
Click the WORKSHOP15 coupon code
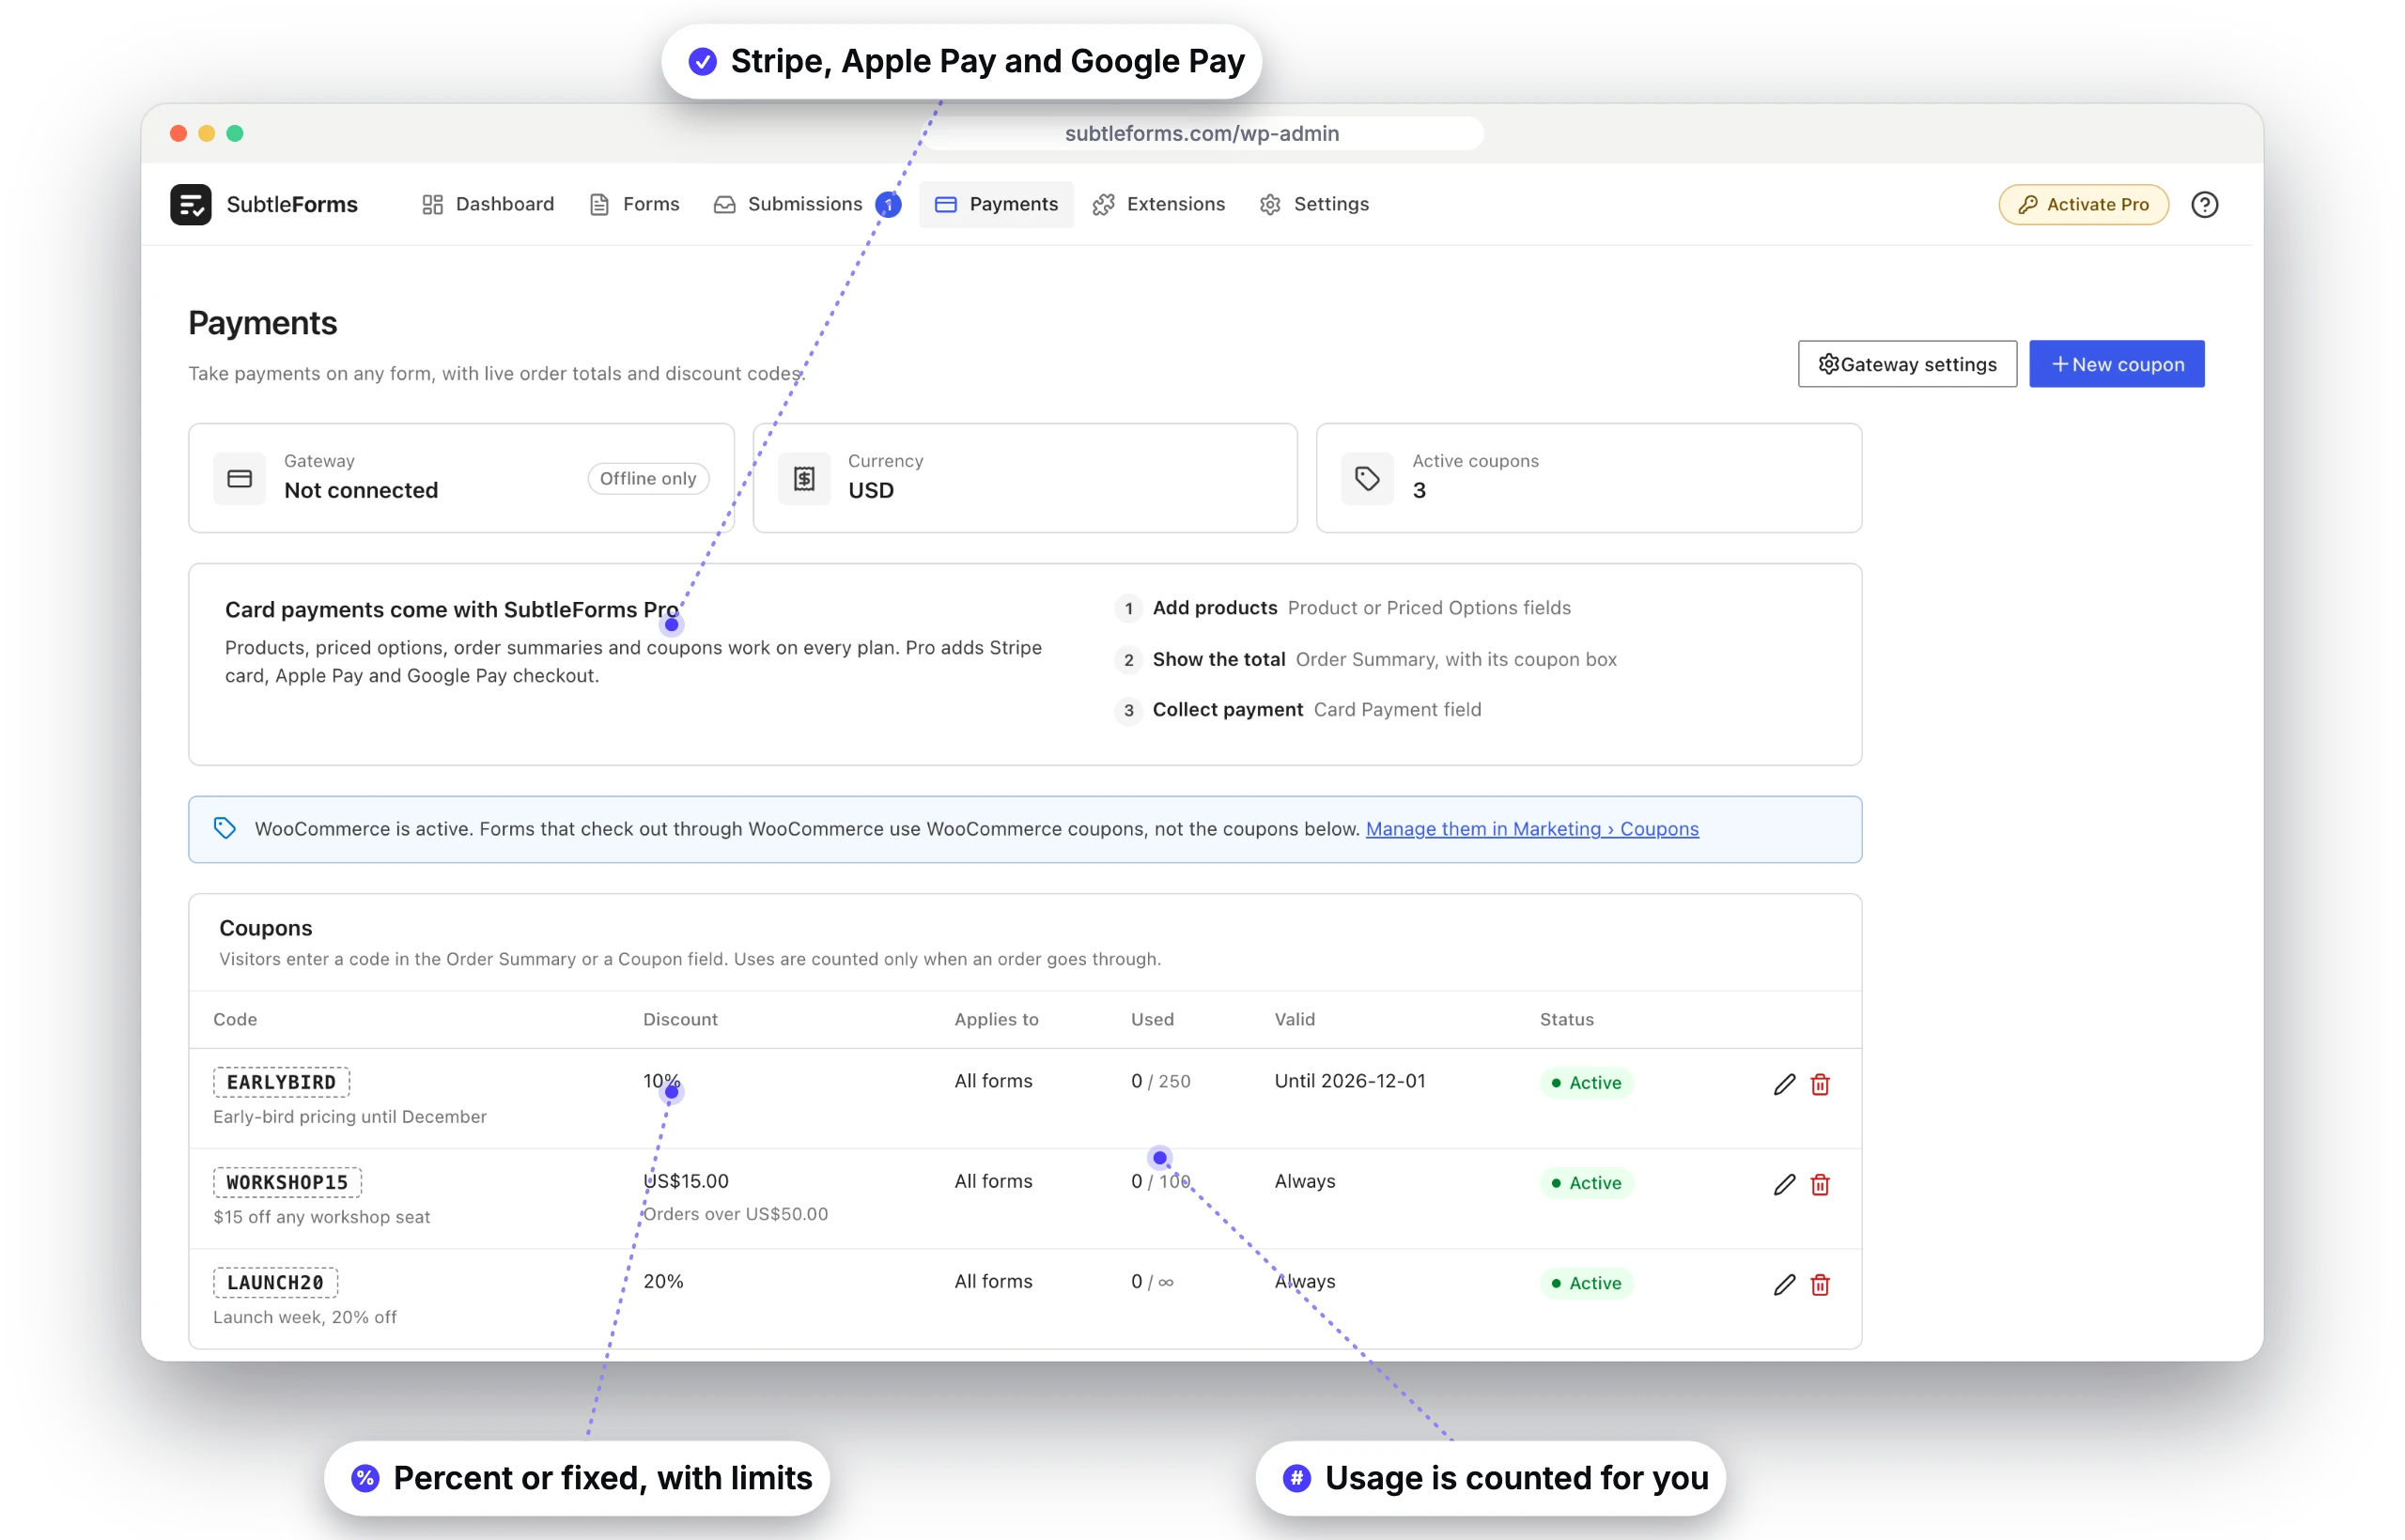[x=287, y=1182]
